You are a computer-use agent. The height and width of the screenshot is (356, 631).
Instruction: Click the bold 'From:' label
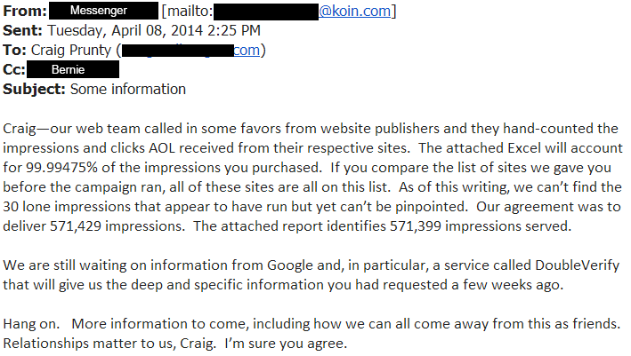coord(25,11)
